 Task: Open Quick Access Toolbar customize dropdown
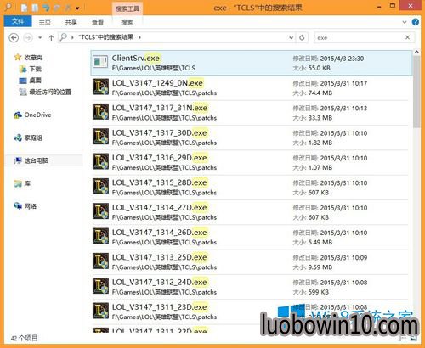point(77,8)
